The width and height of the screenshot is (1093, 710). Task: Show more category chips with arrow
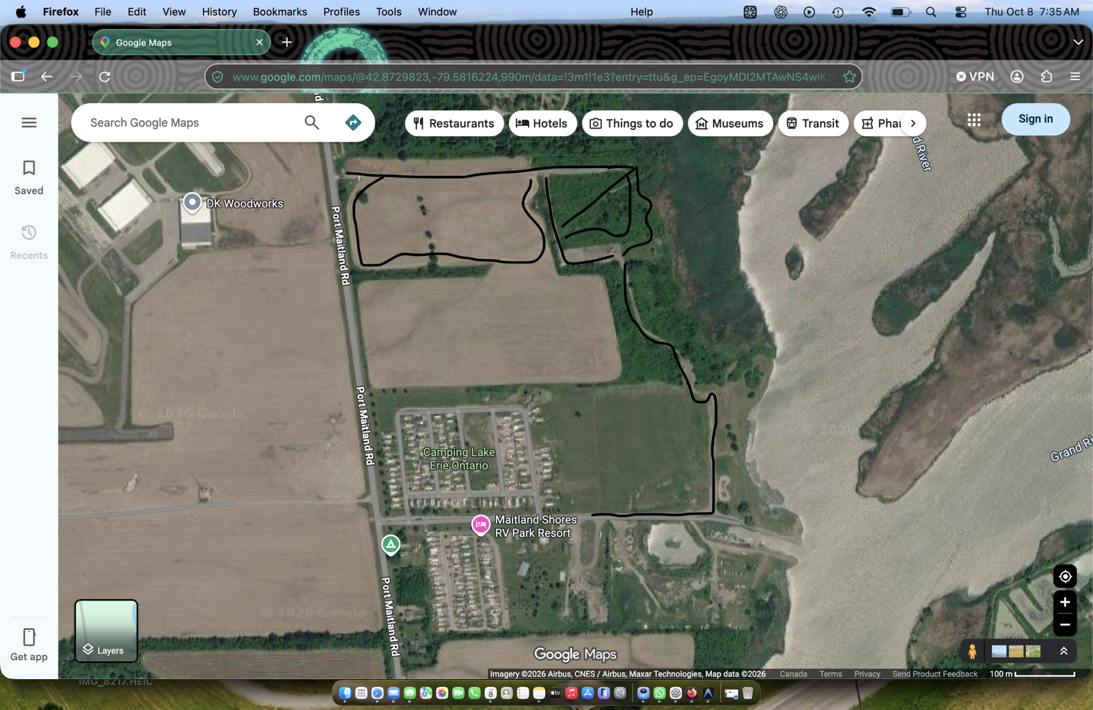[913, 124]
